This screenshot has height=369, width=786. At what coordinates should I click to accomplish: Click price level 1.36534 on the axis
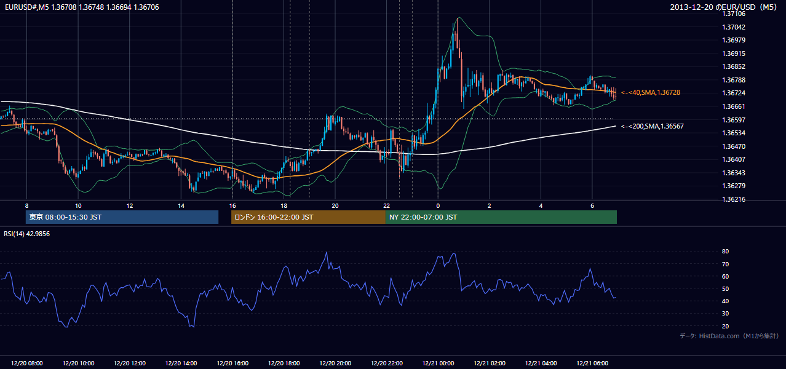click(735, 133)
